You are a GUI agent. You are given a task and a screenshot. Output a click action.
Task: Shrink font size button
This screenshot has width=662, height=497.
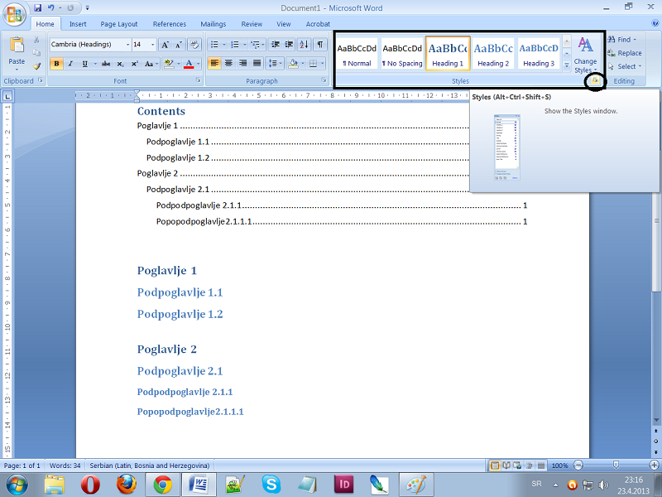click(179, 45)
